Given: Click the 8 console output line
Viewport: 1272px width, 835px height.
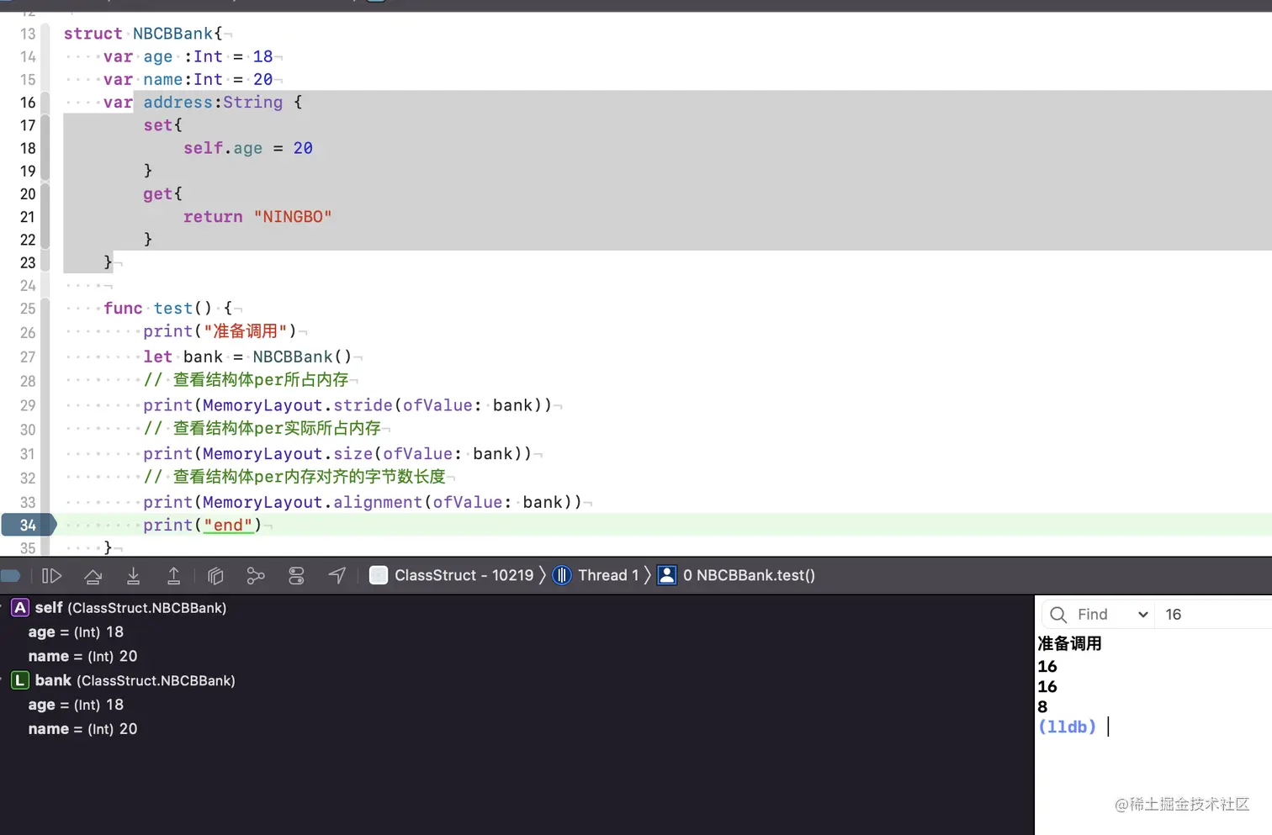Looking at the screenshot, I should 1042,707.
